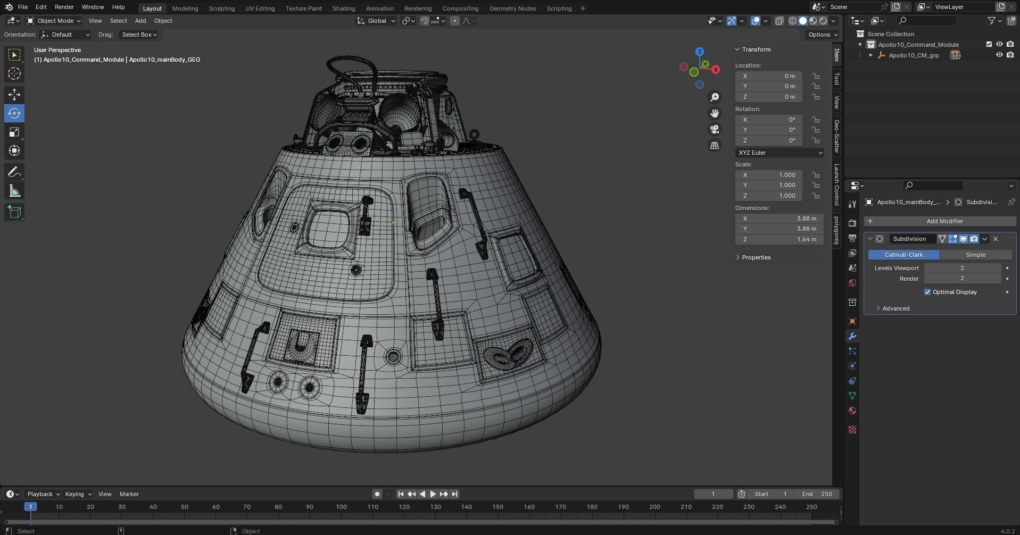Activate the Scale tool
This screenshot has width=1020, height=535.
pos(14,132)
